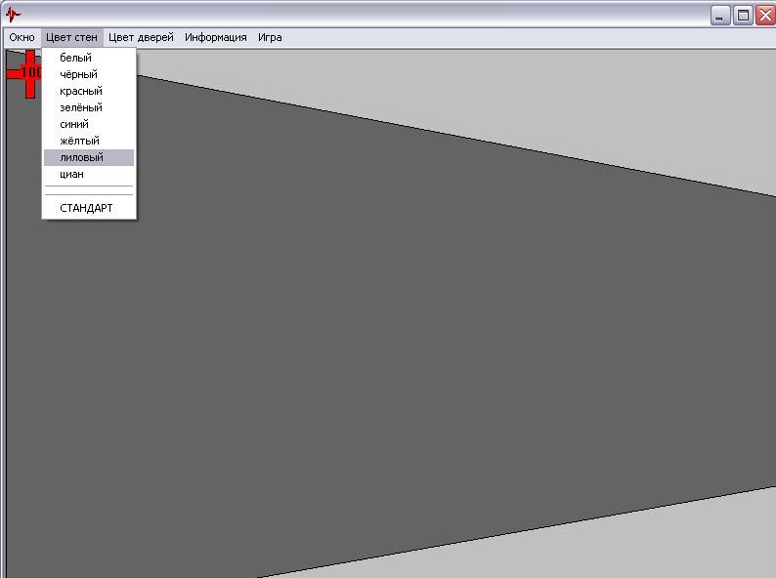Expand the Информация menu
Screen dimensions: 776x578
[x=215, y=37]
